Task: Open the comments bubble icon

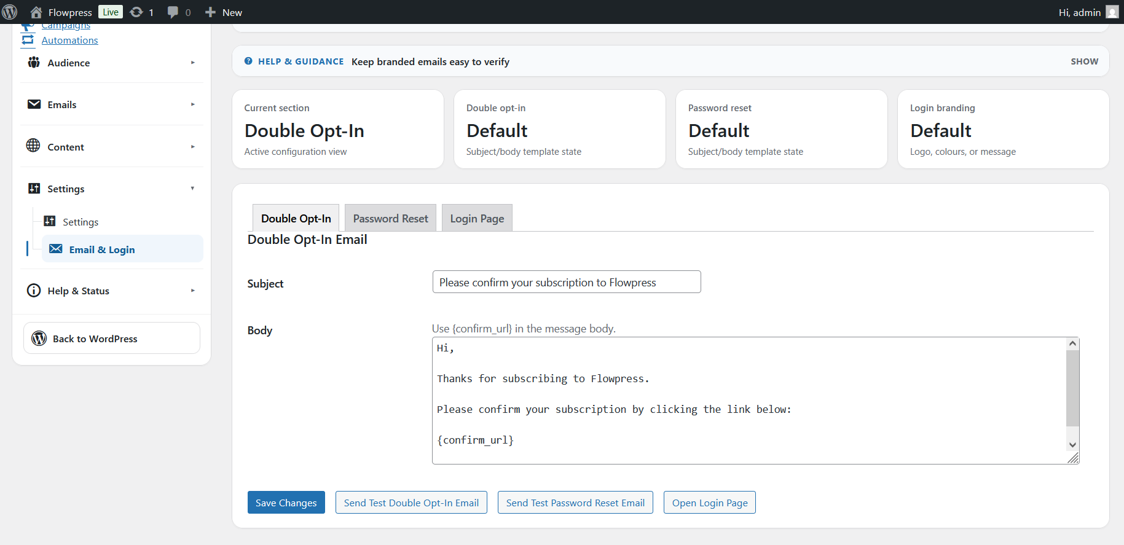Action: point(173,12)
